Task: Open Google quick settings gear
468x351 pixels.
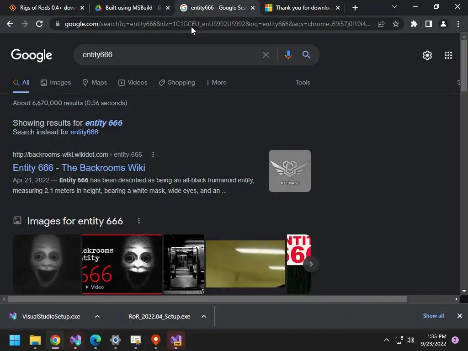Action: (x=427, y=55)
